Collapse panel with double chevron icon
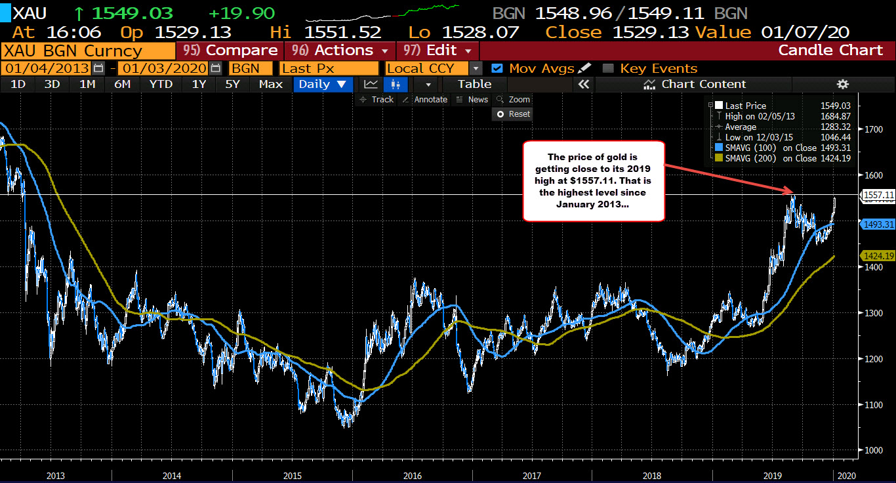This screenshot has height=483, width=896. point(583,84)
